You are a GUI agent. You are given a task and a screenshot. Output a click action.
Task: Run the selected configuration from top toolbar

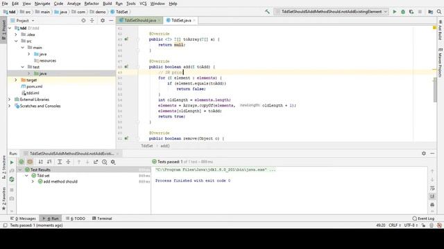(x=395, y=12)
